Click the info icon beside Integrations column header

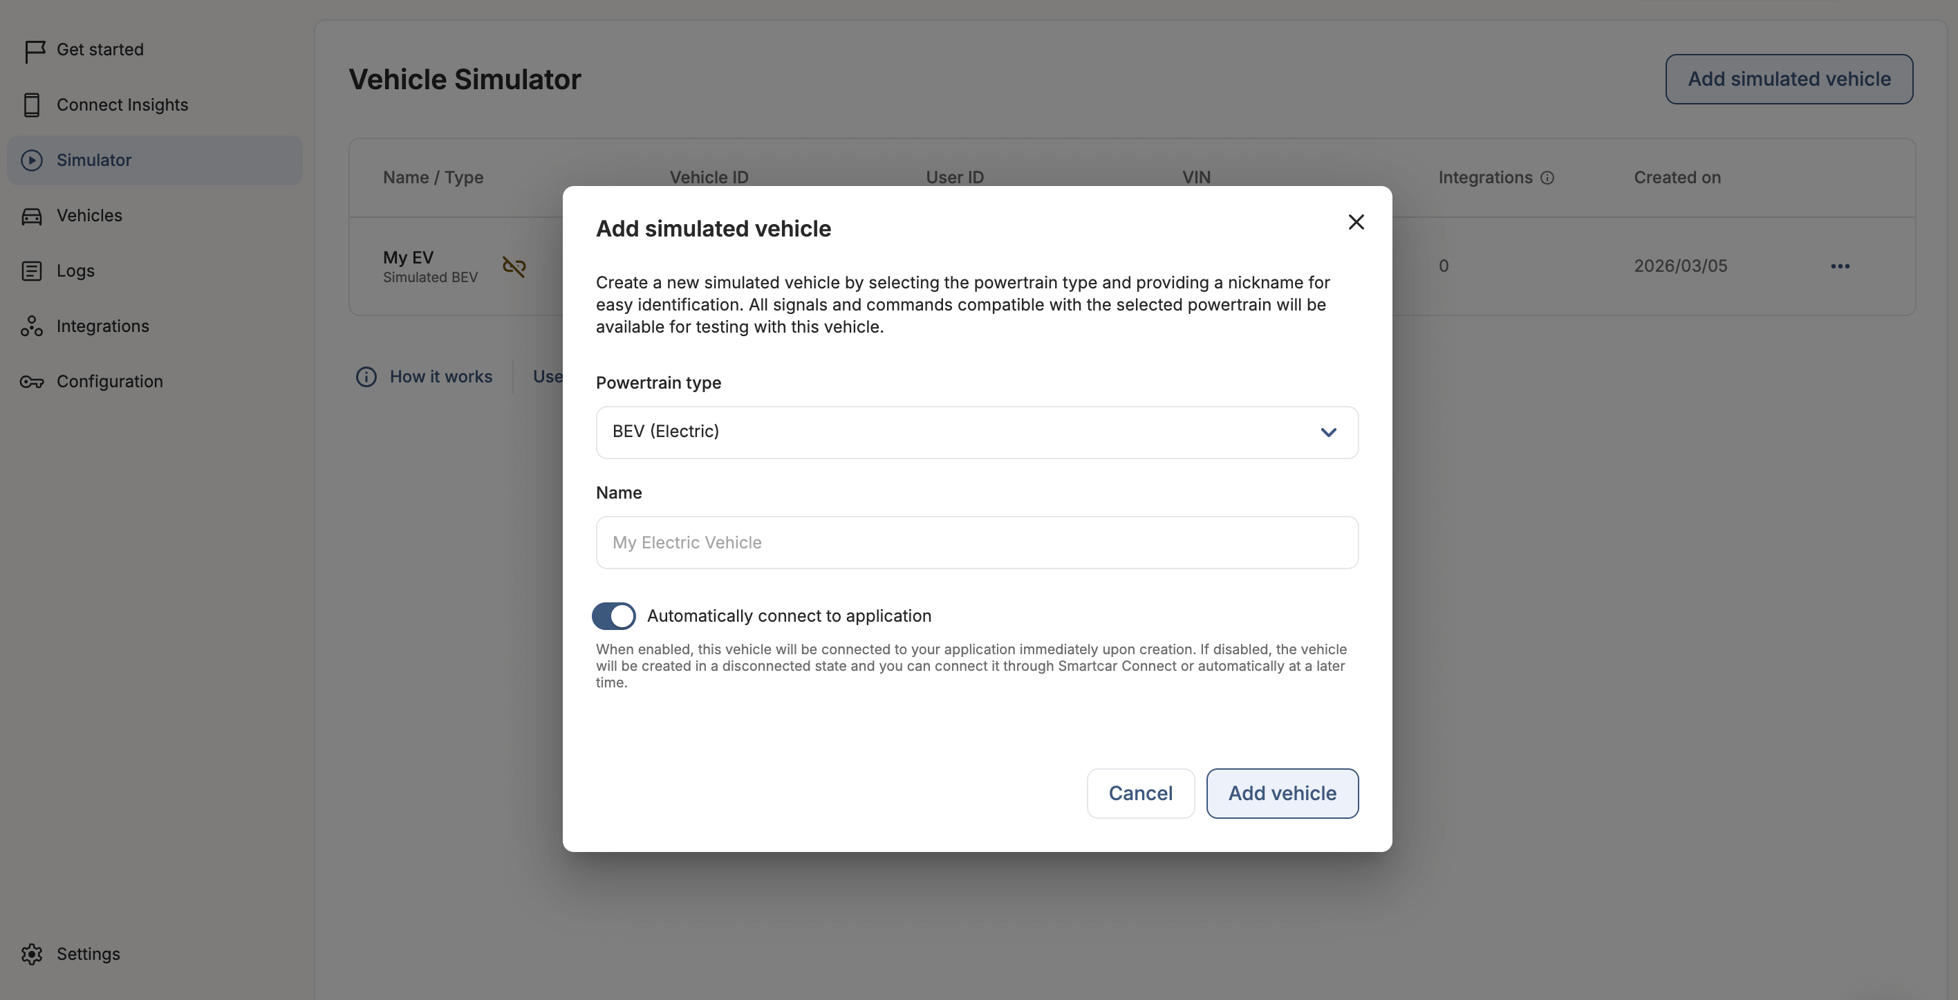[1547, 177]
